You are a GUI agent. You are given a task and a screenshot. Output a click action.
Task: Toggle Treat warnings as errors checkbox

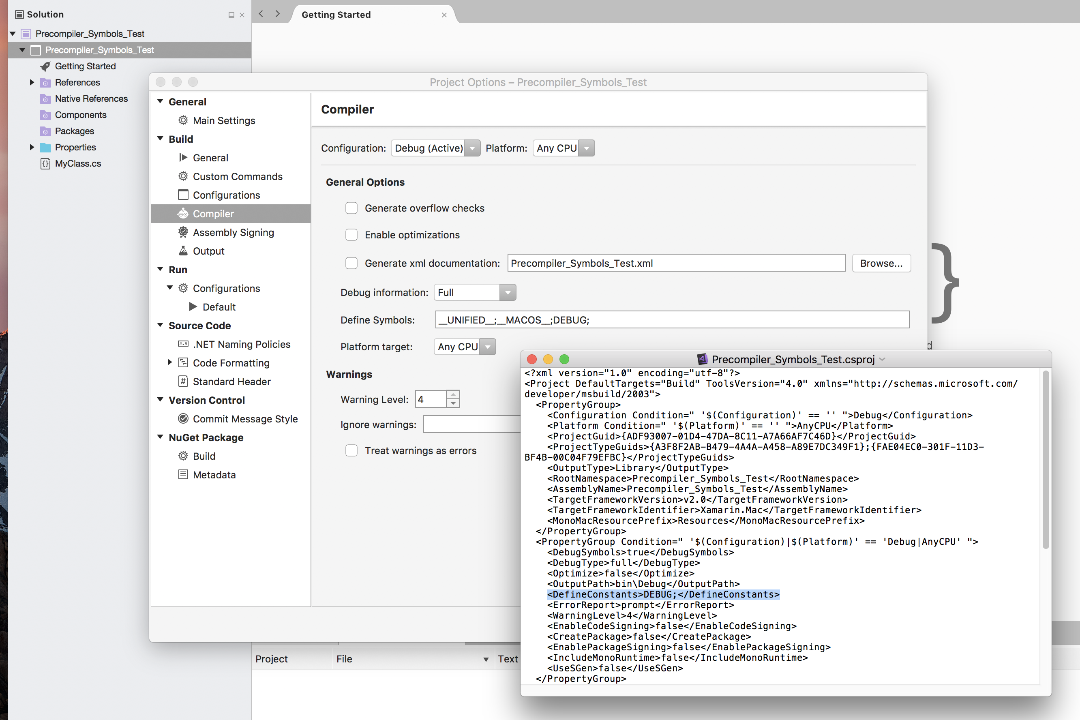[351, 449]
